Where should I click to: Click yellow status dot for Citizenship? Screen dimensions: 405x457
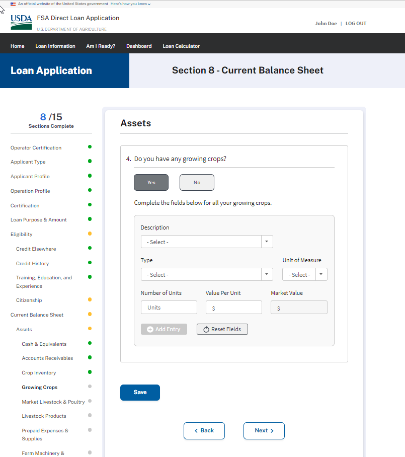pyautogui.click(x=90, y=299)
